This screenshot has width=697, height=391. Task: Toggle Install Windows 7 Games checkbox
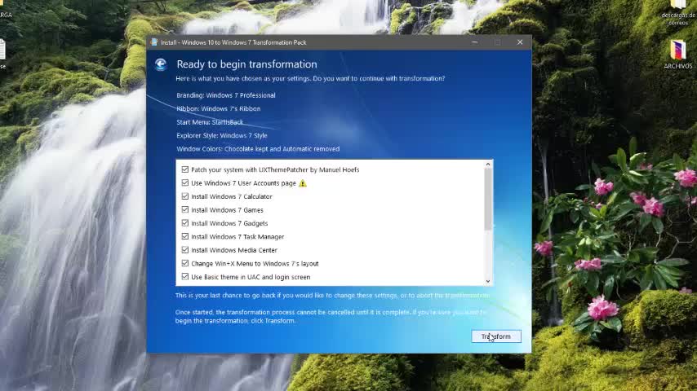point(185,209)
